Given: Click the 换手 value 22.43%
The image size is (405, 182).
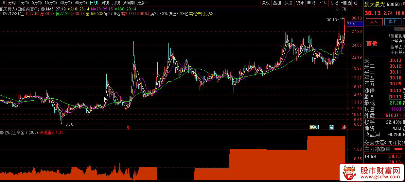Looking at the screenshot, I should point(394,122).
